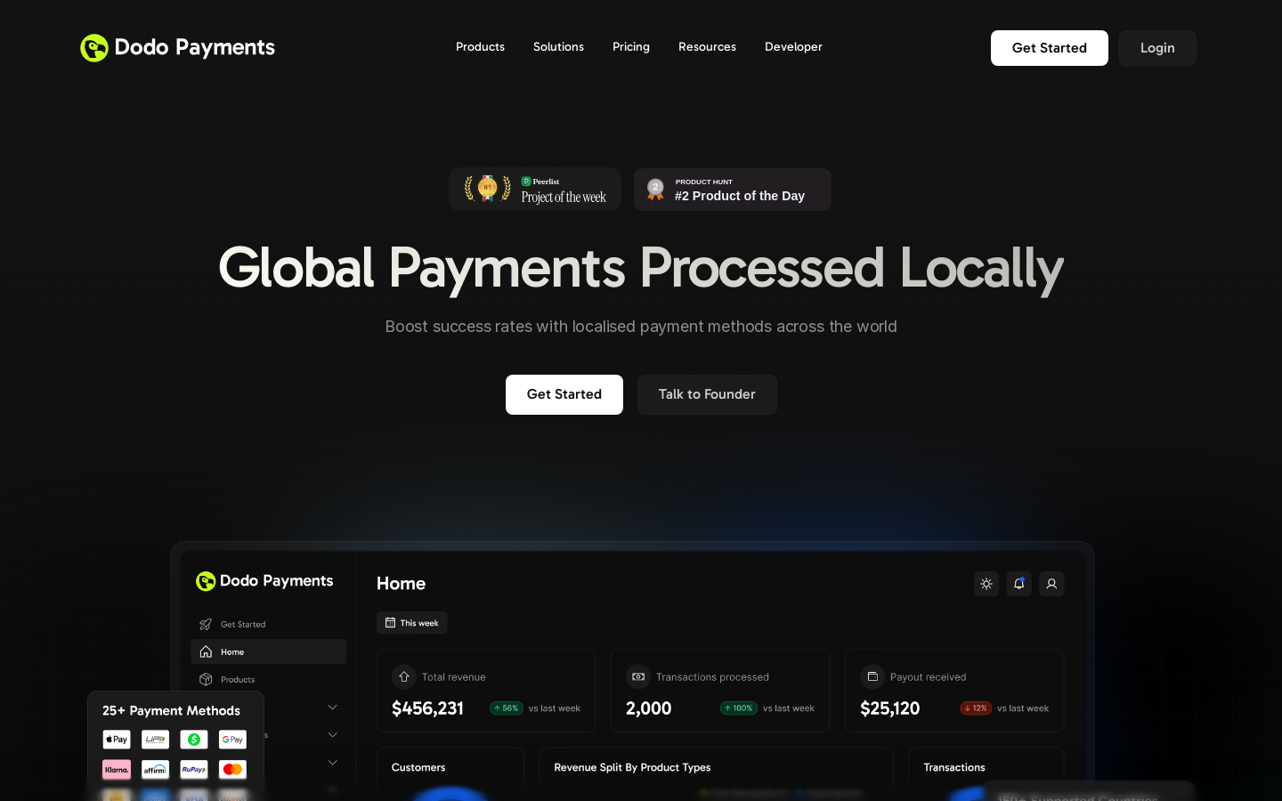Click the Dodo Payments bird logo in header

pyautogui.click(x=94, y=48)
